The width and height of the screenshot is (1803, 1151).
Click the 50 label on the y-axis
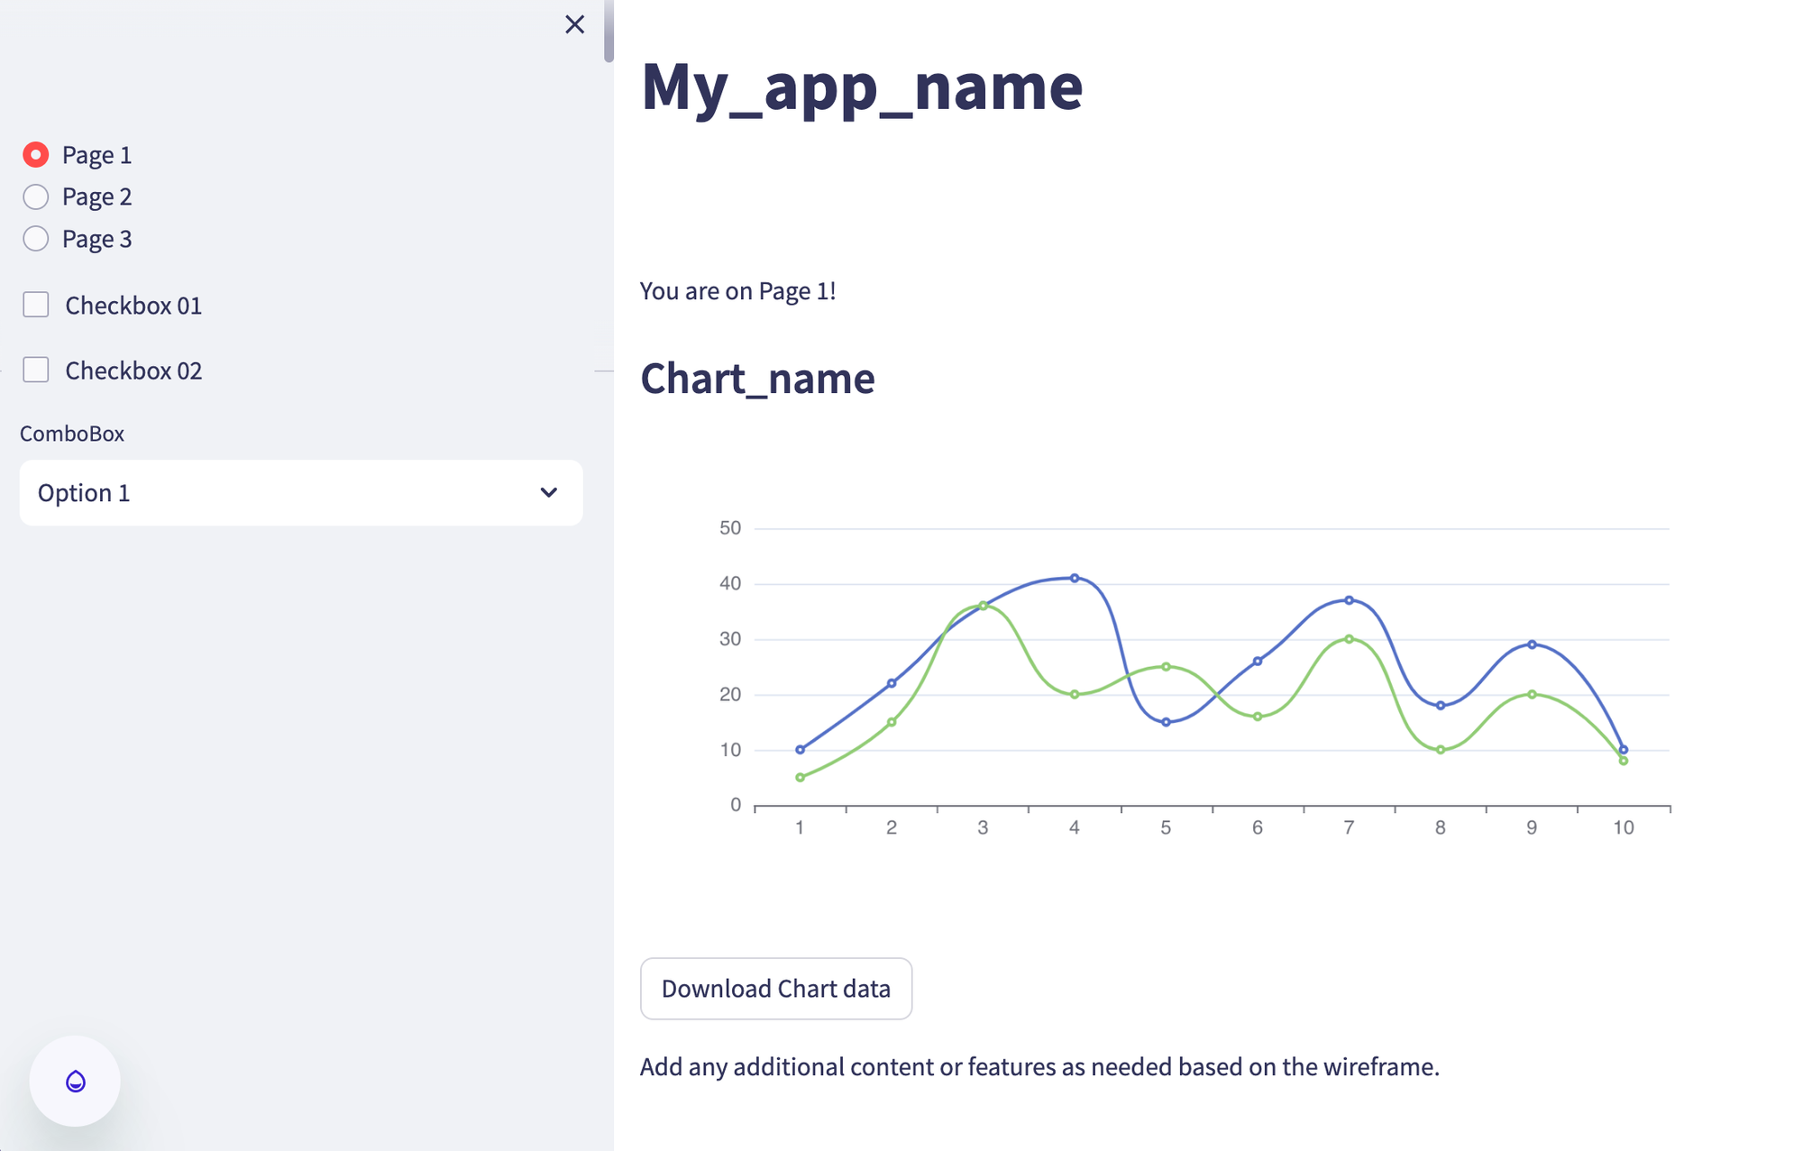729,527
